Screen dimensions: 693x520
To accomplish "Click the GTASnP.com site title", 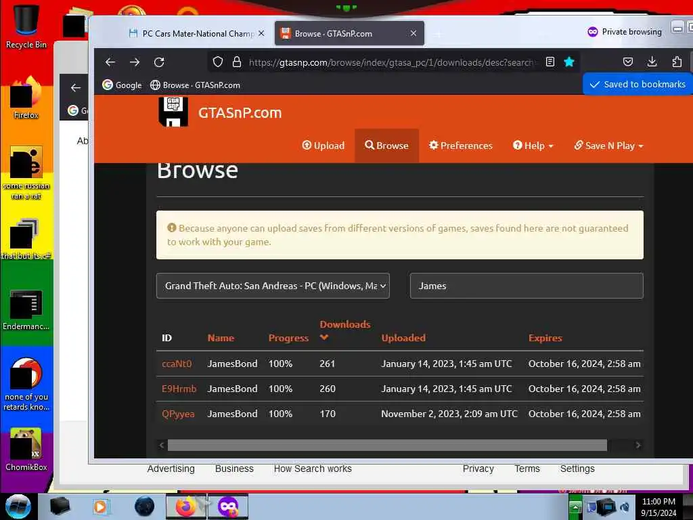I will 240,113.
